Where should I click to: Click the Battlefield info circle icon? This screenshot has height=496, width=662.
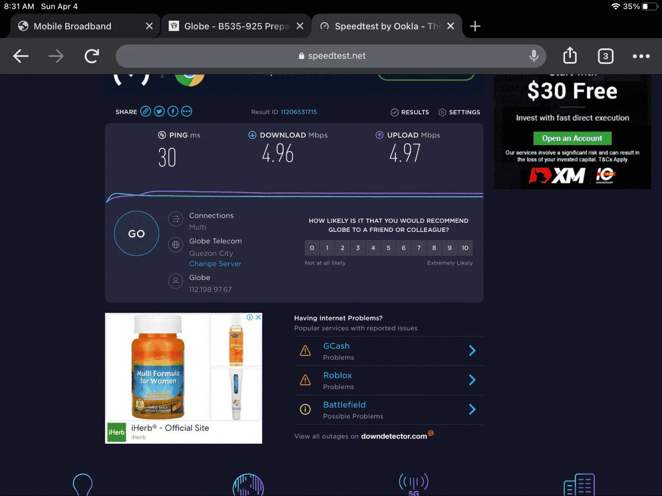305,409
